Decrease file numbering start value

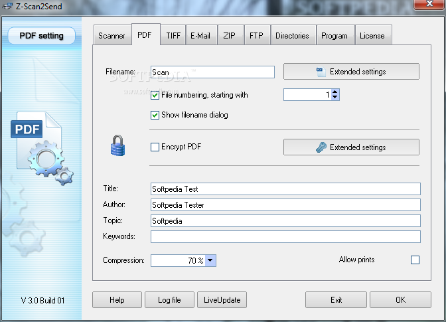(x=335, y=98)
